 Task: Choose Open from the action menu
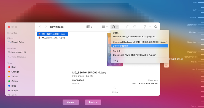coord(140,33)
